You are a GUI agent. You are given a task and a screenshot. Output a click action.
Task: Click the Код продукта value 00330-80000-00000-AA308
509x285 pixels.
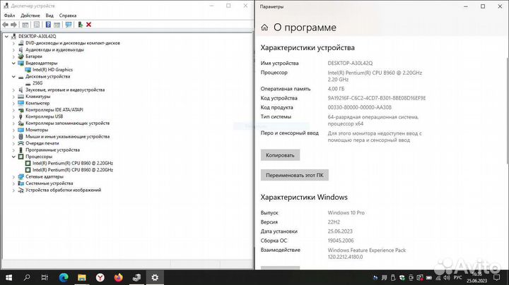click(x=359, y=107)
